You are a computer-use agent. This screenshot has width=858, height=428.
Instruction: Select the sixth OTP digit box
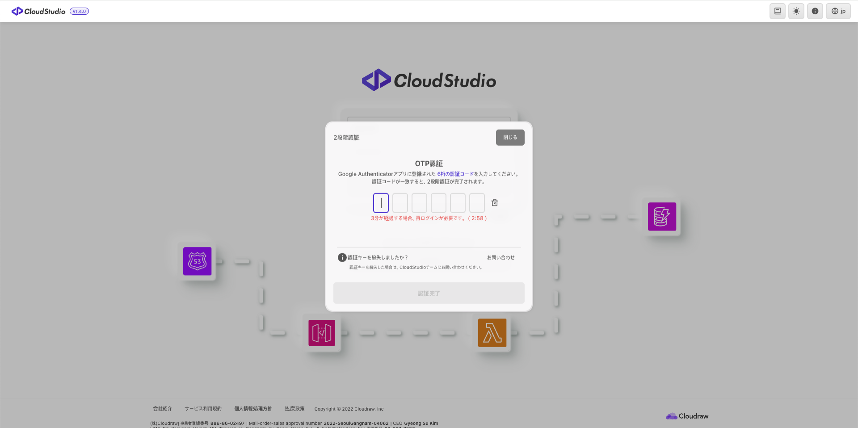point(477,203)
